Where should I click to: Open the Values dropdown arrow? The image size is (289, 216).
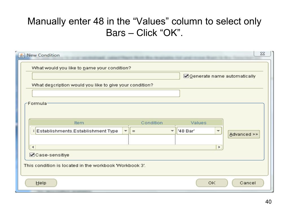(x=218, y=131)
